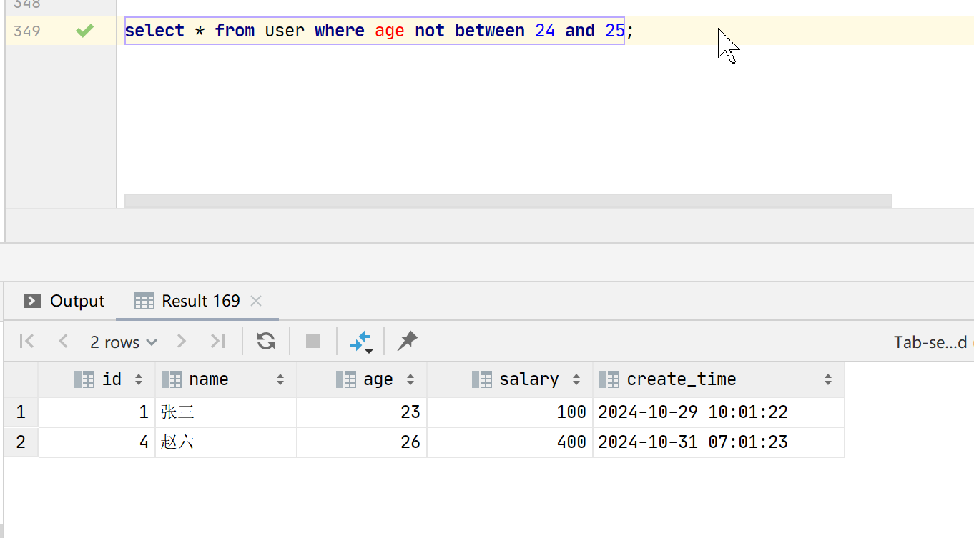Select the cell containing 赵六
The image size is (974, 538).
click(226, 442)
